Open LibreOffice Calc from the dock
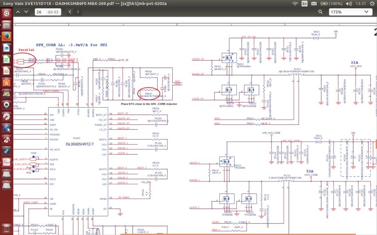 coord(6,59)
